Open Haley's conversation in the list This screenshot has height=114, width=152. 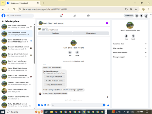click(x=17, y=69)
